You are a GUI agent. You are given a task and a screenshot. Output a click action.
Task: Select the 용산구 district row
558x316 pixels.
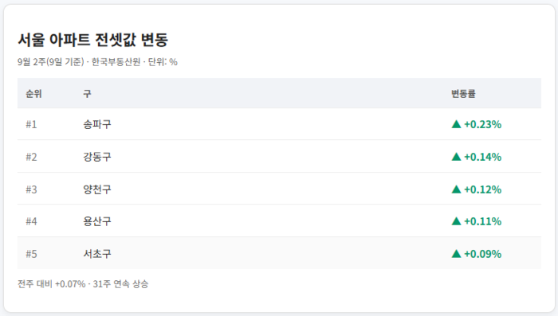(279, 220)
